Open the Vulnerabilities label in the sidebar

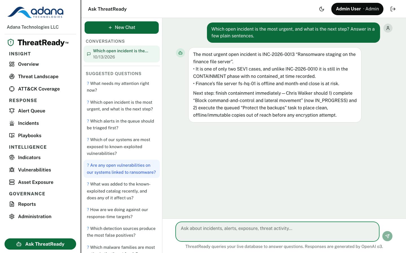tap(34, 170)
